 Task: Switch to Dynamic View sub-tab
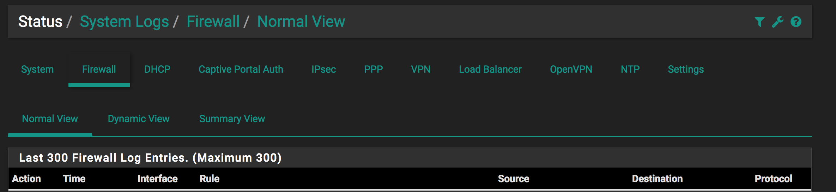tap(139, 119)
